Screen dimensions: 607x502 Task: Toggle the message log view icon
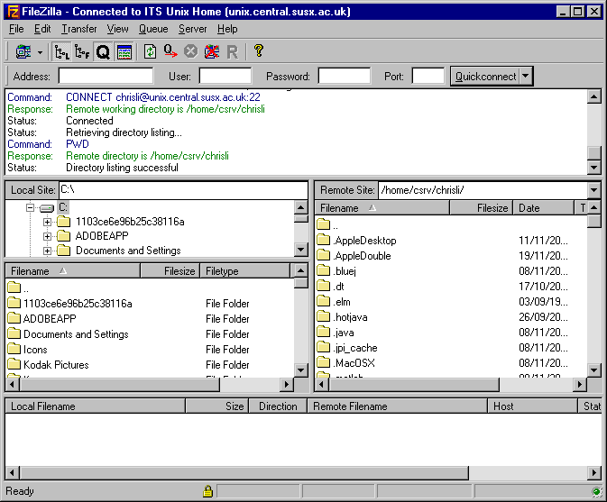click(x=124, y=51)
